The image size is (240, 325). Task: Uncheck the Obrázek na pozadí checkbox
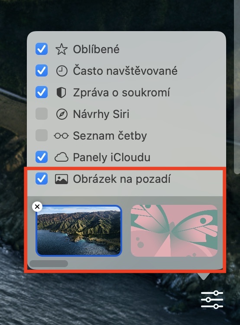tap(42, 178)
